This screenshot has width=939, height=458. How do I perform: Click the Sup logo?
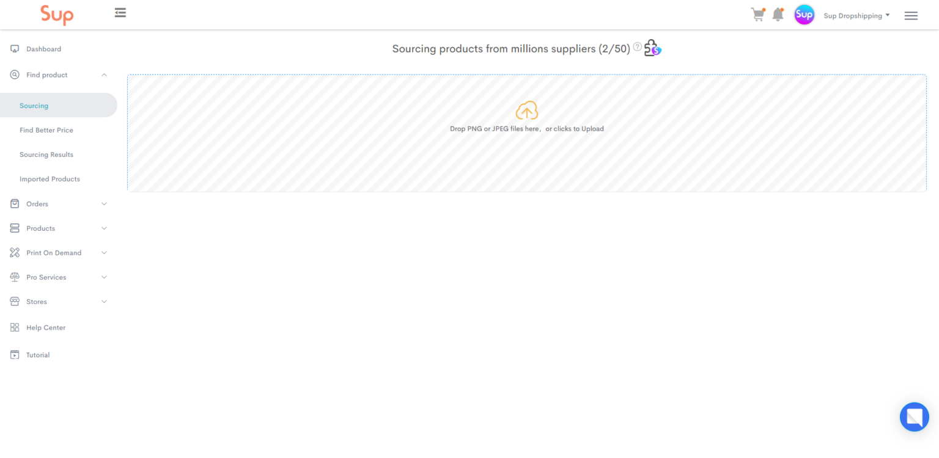57,15
